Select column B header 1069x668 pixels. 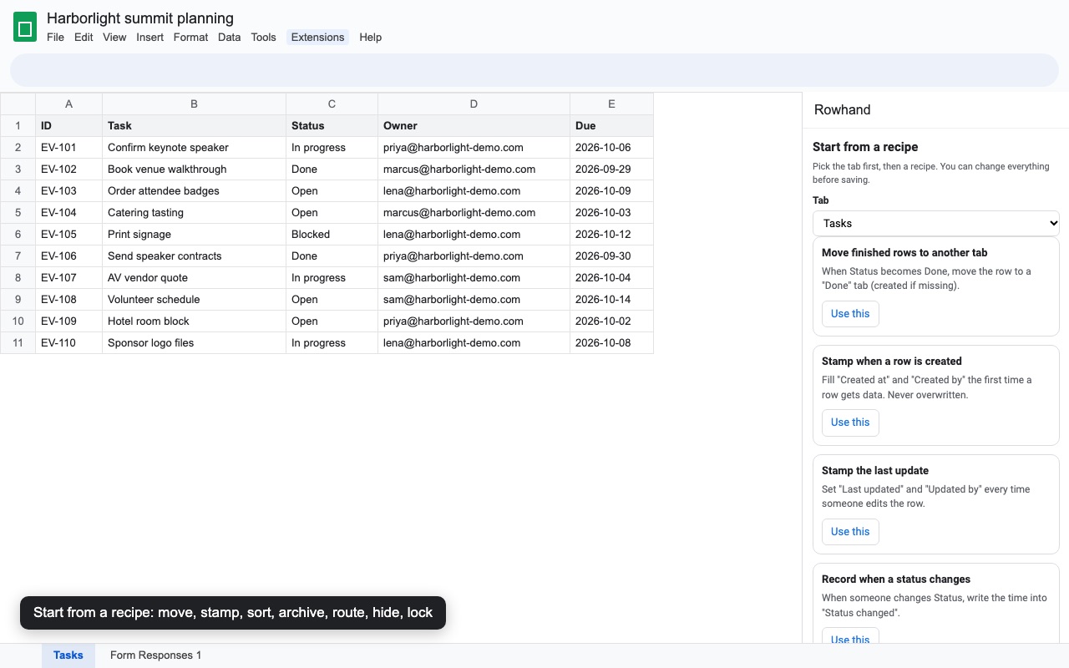pyautogui.click(x=194, y=104)
